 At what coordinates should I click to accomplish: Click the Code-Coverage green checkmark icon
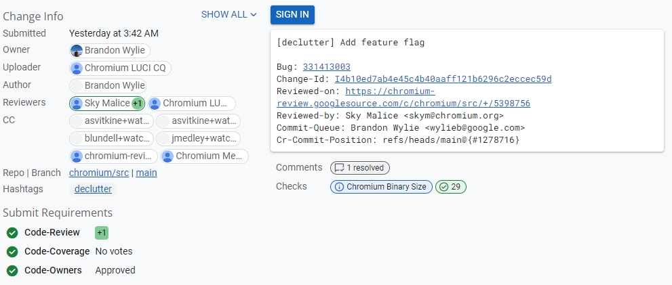point(12,252)
